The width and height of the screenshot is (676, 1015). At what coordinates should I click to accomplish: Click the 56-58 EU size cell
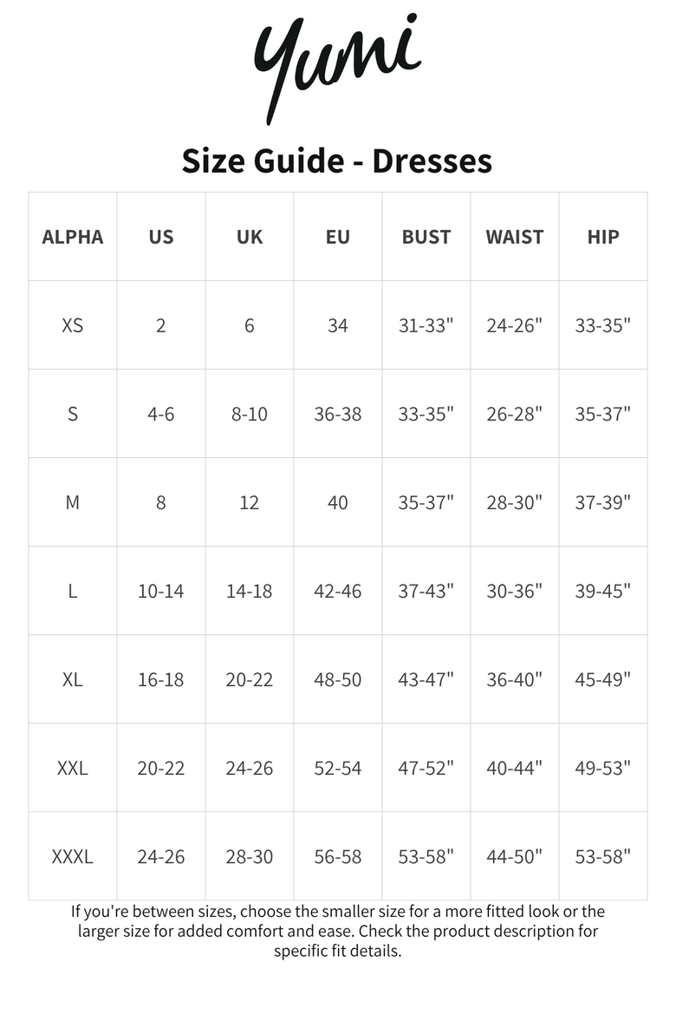[x=338, y=856]
